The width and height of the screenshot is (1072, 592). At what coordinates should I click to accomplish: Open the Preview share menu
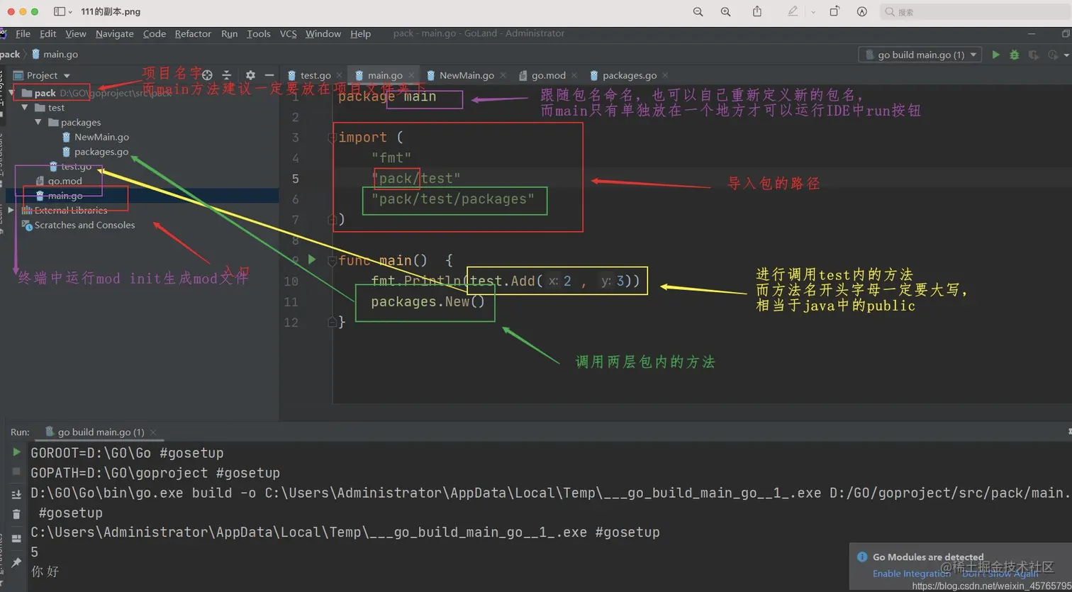pyautogui.click(x=757, y=11)
